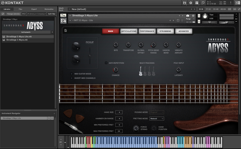This screenshot has height=149, width=241.
Task: Show instrument info with the i icon
Action: (193, 16)
